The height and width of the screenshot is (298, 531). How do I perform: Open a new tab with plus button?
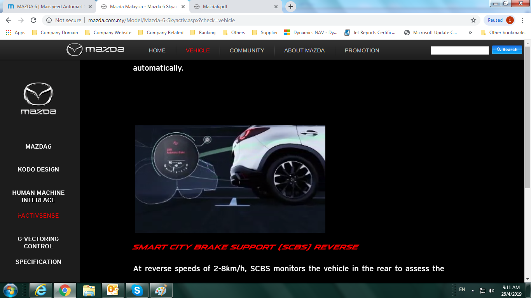tap(290, 7)
